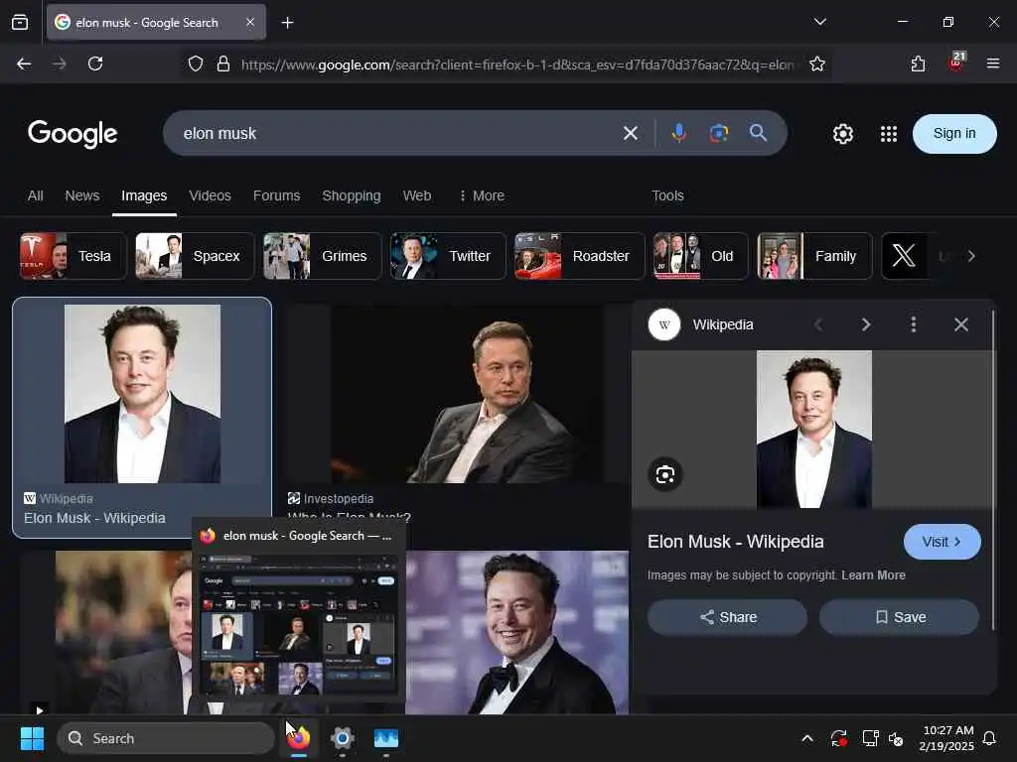Filter images by Family chip
Screen dimensions: 1017x762
[814, 256]
